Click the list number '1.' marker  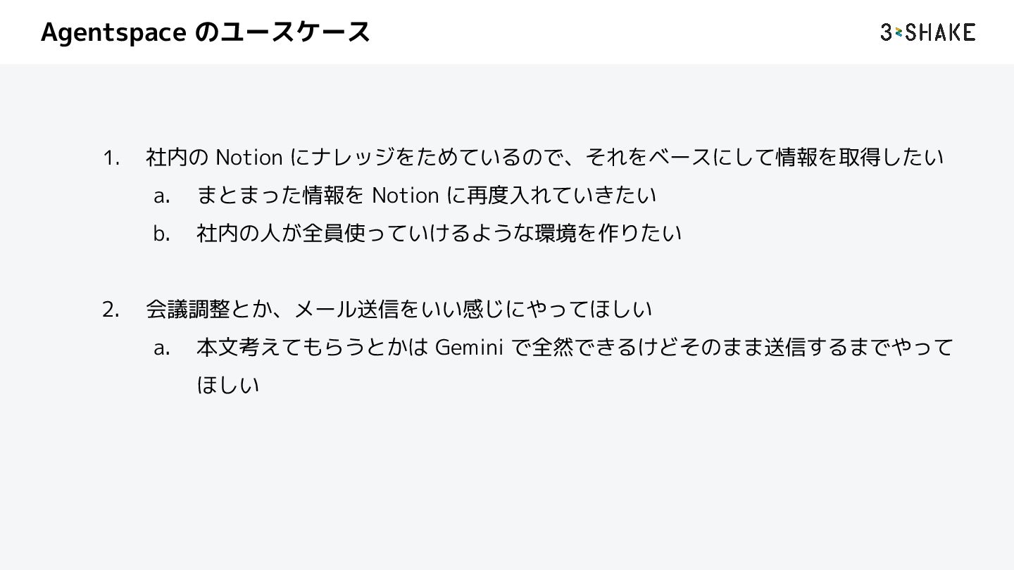tap(113, 158)
